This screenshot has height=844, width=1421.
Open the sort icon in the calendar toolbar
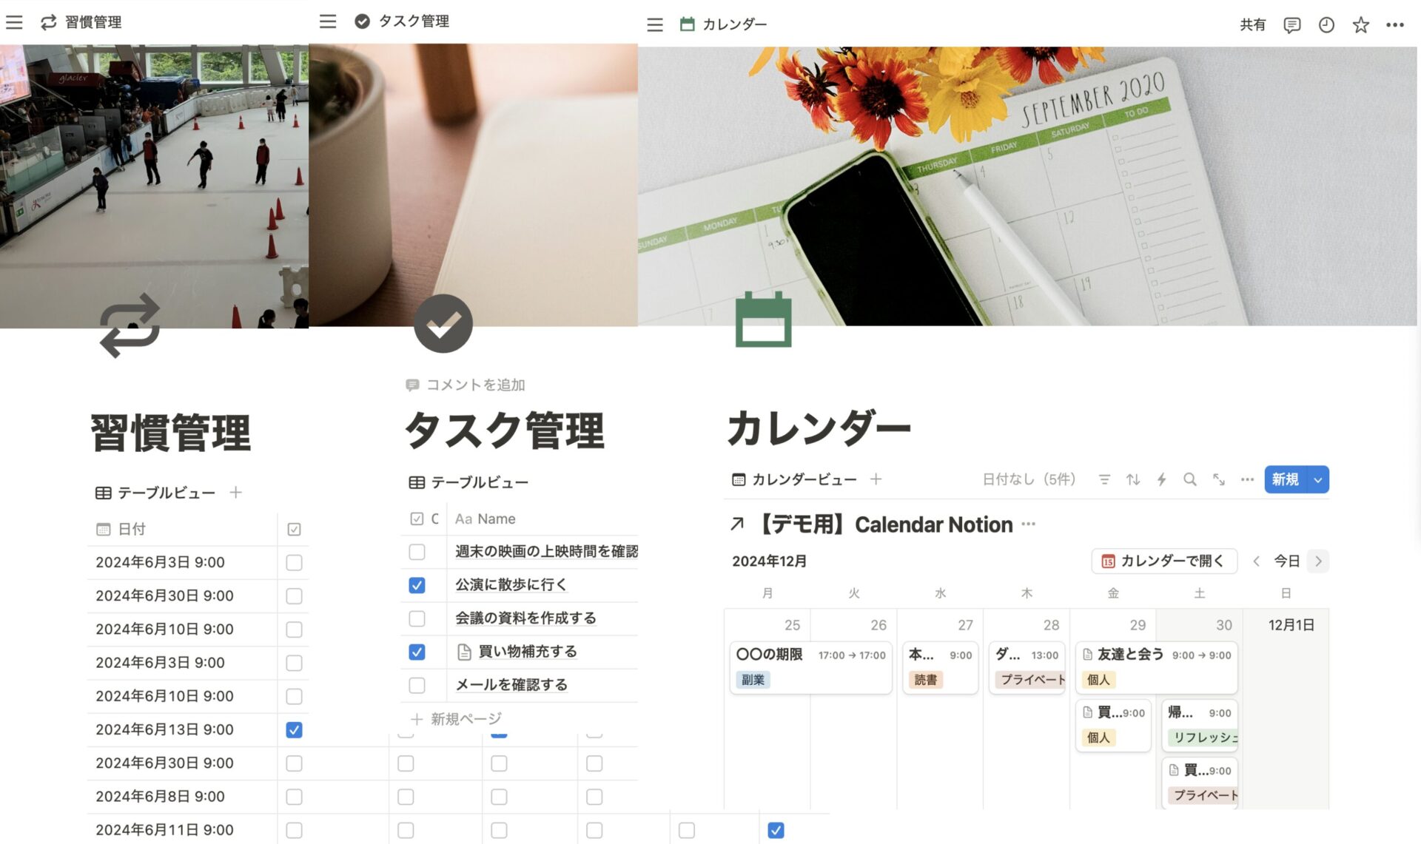(x=1132, y=479)
